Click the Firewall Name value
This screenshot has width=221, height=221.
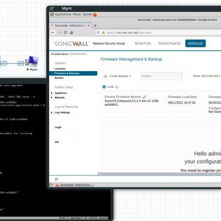78,54
